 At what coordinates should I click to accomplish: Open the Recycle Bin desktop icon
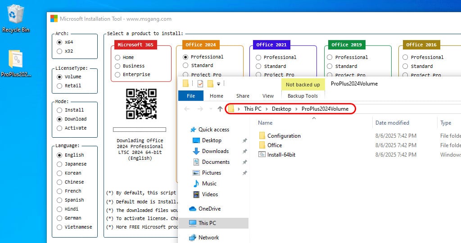15,18
